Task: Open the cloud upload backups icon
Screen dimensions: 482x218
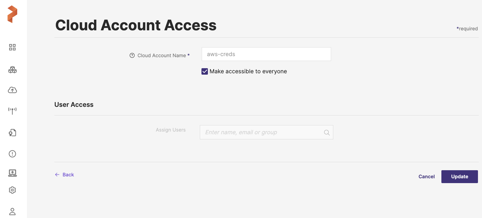Action: (x=12, y=90)
